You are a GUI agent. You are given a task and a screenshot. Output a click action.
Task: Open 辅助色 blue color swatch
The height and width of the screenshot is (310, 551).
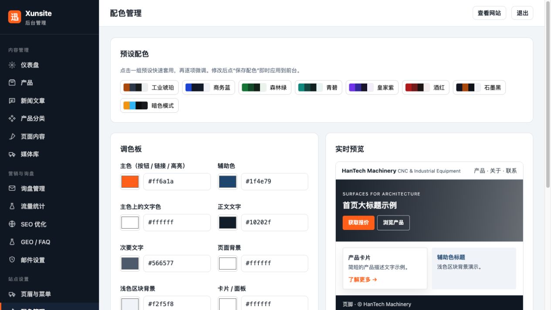(x=227, y=182)
